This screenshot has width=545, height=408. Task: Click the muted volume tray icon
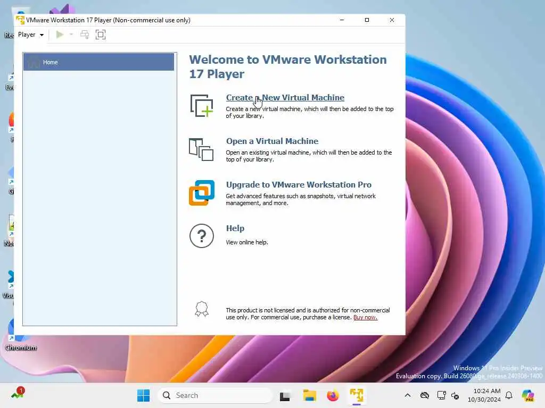click(455, 395)
